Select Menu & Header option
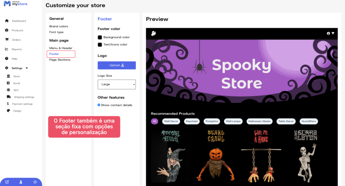 (x=61, y=48)
